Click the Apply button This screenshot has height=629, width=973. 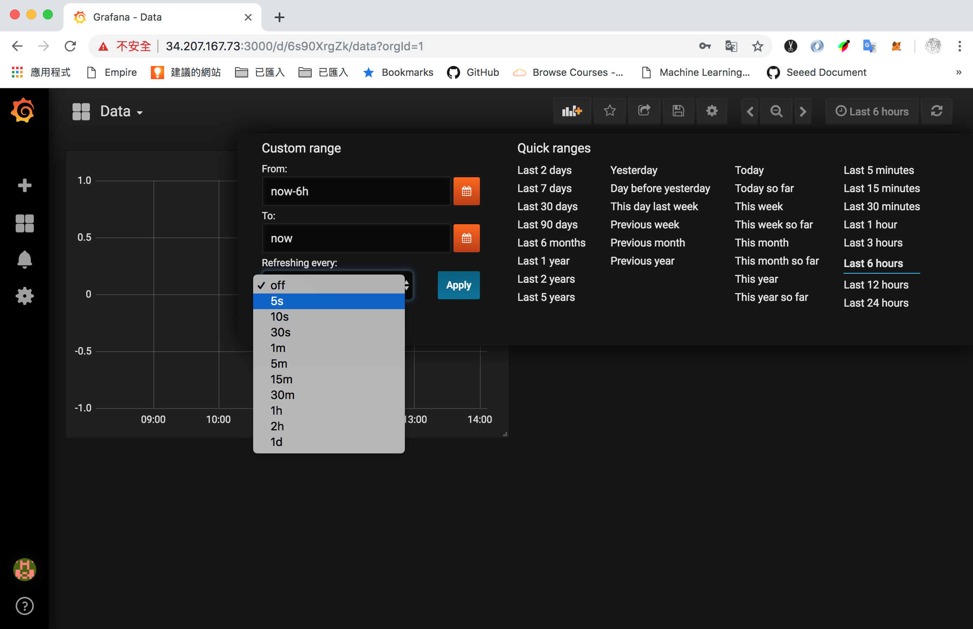(x=459, y=285)
